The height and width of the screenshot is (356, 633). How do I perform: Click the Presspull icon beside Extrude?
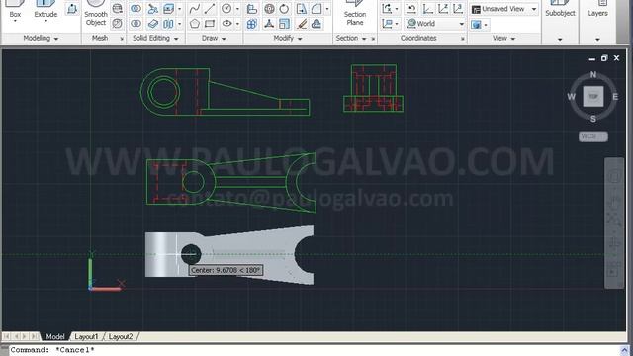pos(72,9)
